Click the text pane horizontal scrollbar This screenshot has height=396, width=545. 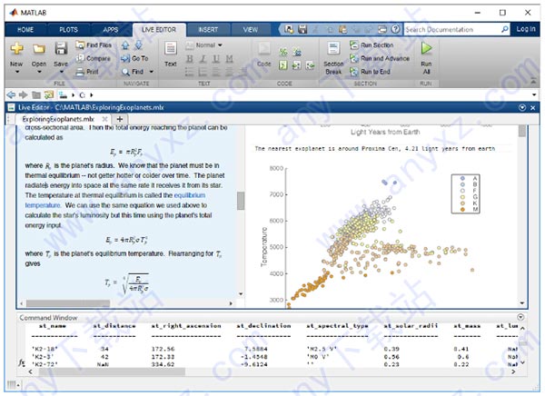[68, 303]
